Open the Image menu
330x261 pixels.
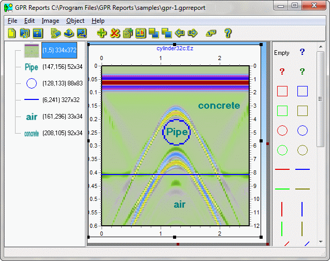point(50,21)
